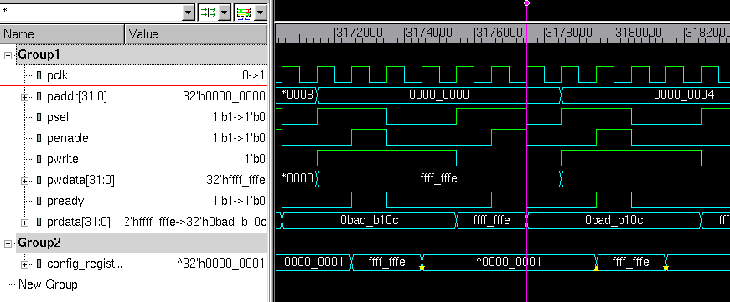Click pwdata waveform segment ffff_fffe
The image size is (730, 302).
pos(439,179)
